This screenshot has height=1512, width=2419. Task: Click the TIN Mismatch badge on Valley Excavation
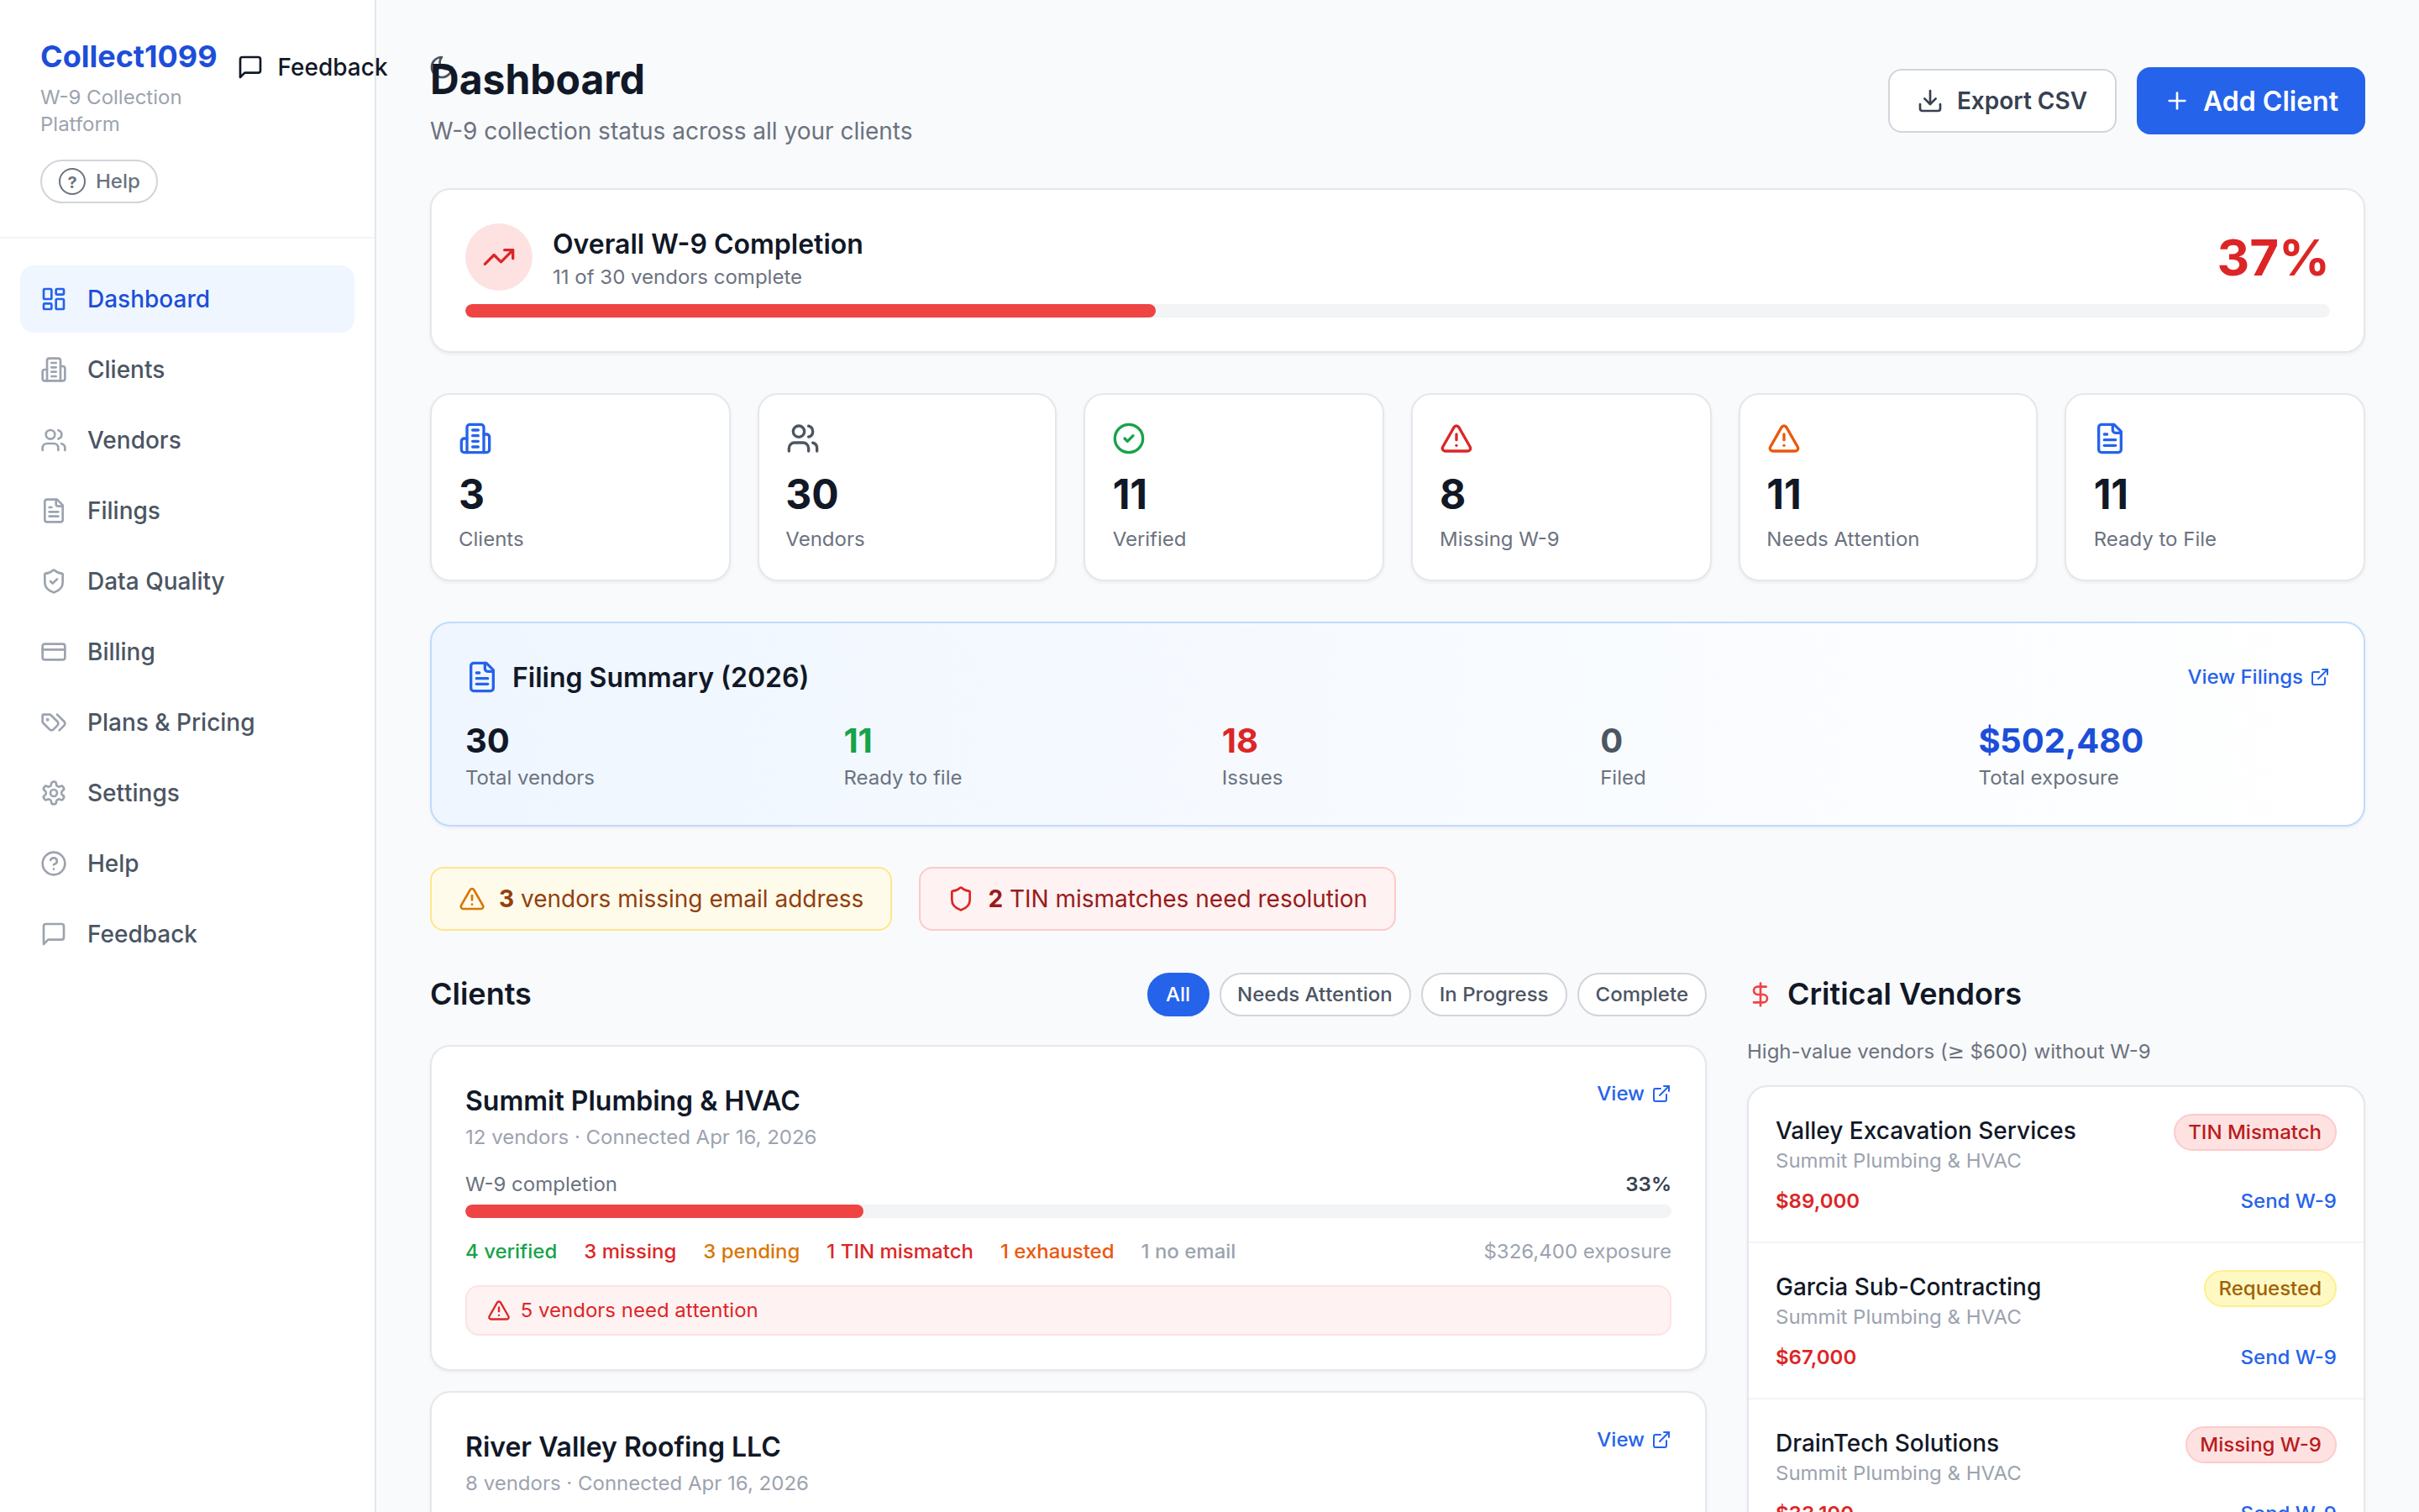point(2254,1132)
